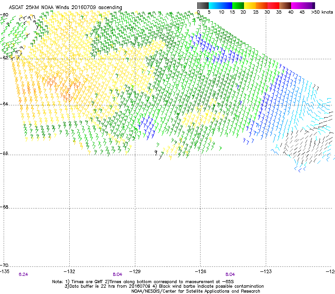Click the '>50 knots' legend label

click(322, 12)
